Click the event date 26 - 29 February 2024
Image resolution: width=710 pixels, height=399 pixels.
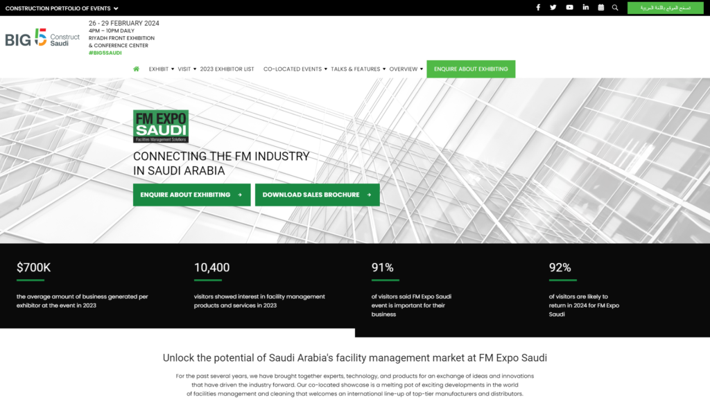[x=123, y=23]
